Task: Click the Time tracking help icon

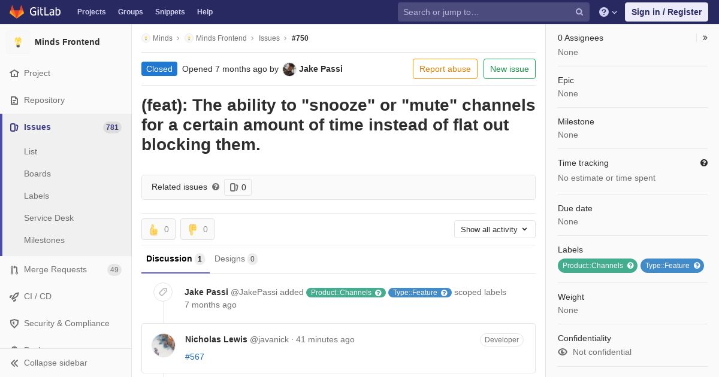Action: tap(704, 163)
